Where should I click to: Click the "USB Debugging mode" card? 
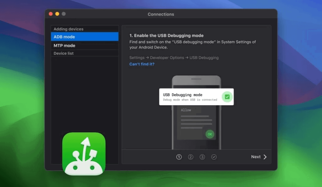pyautogui.click(x=196, y=97)
